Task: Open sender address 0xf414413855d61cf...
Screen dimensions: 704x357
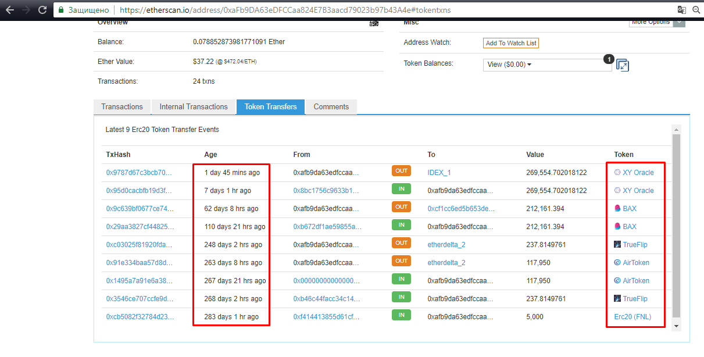Action: [327, 317]
